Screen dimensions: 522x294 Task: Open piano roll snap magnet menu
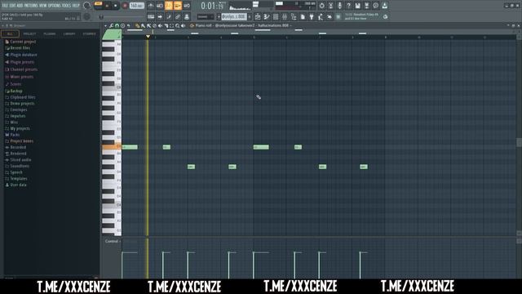(117, 25)
